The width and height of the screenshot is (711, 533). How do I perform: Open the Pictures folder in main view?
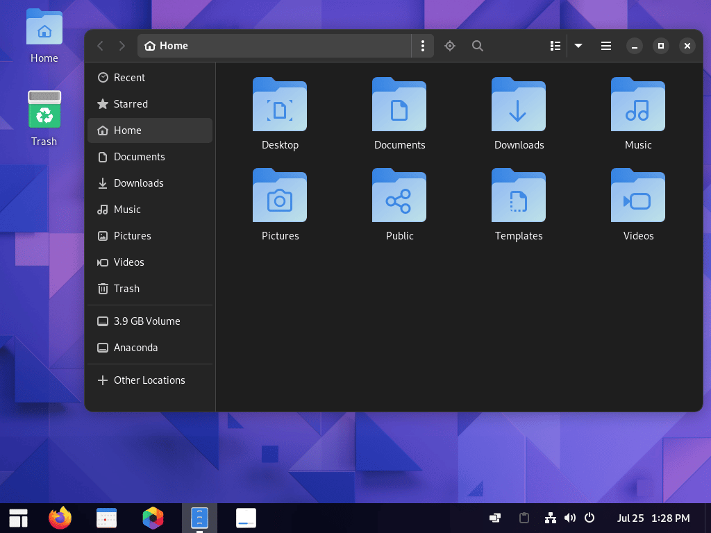pos(280,204)
